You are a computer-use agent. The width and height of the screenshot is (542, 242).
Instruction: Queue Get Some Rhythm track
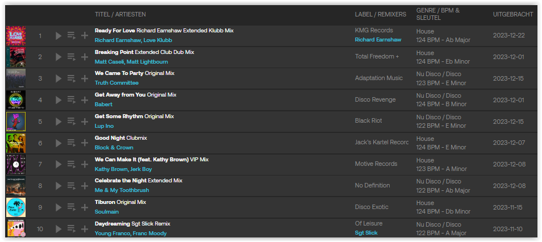click(x=72, y=122)
